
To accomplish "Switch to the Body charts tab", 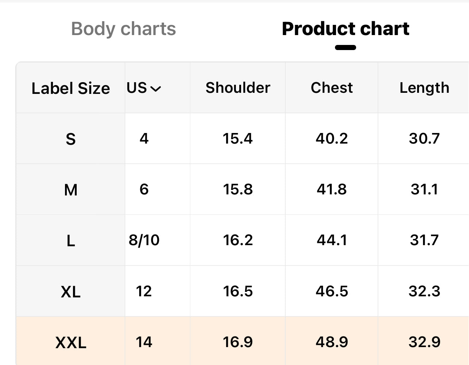I will 123,29.
